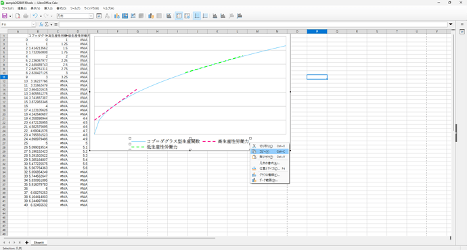Open the Save button dropdown arrow

pyautogui.click(x=10, y=16)
